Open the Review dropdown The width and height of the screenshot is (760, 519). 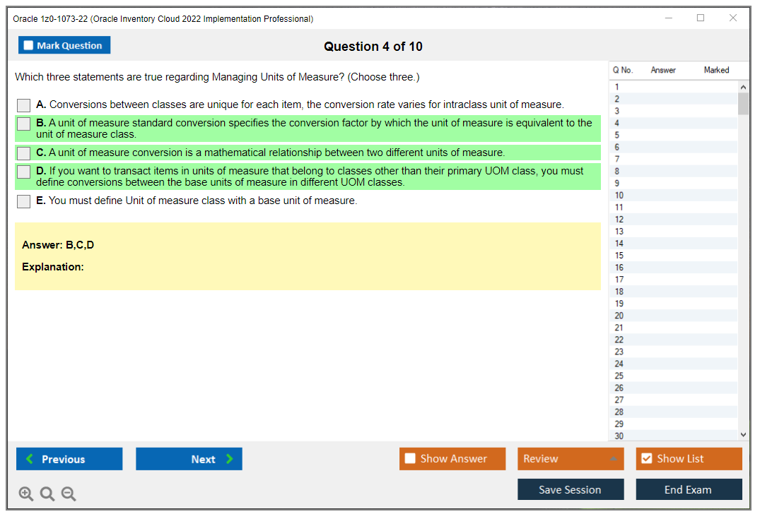point(570,458)
